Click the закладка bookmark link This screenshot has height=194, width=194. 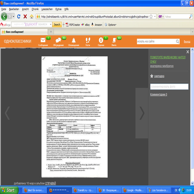point(159,76)
